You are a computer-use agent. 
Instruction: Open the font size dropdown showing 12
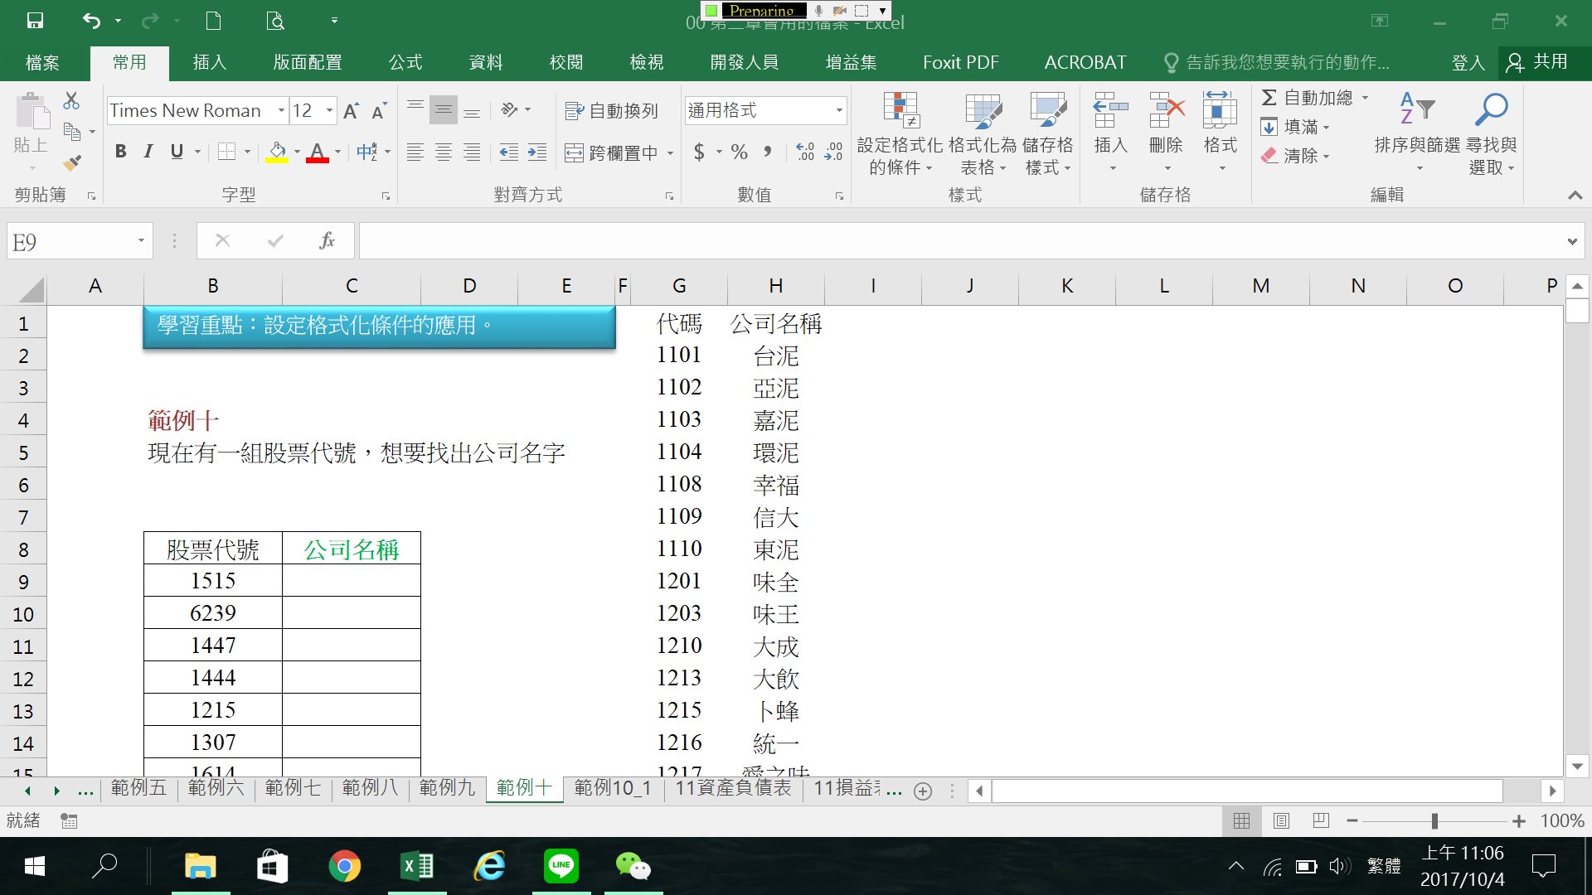330,110
